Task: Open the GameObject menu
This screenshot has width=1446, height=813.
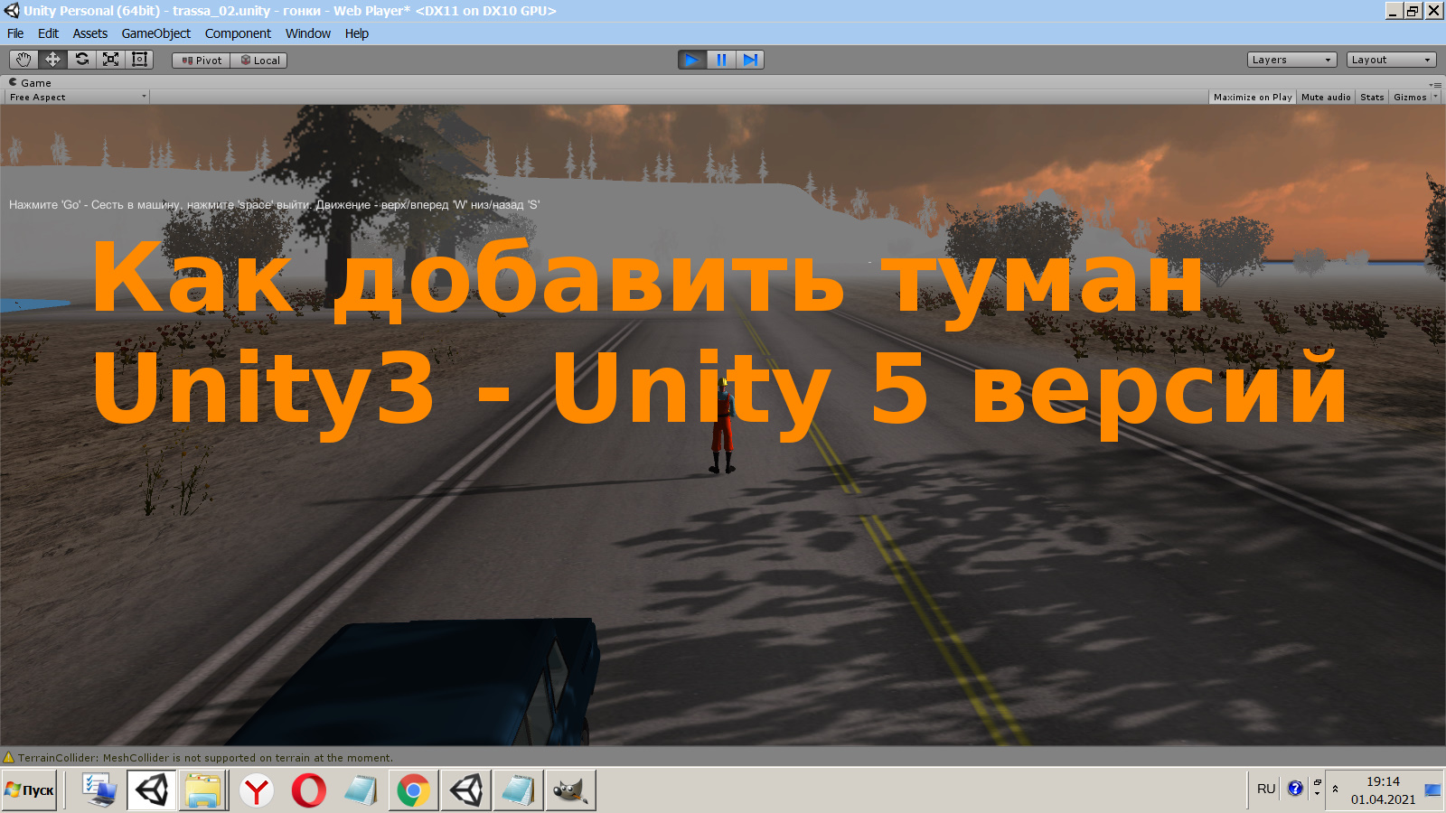Action: pos(155,33)
